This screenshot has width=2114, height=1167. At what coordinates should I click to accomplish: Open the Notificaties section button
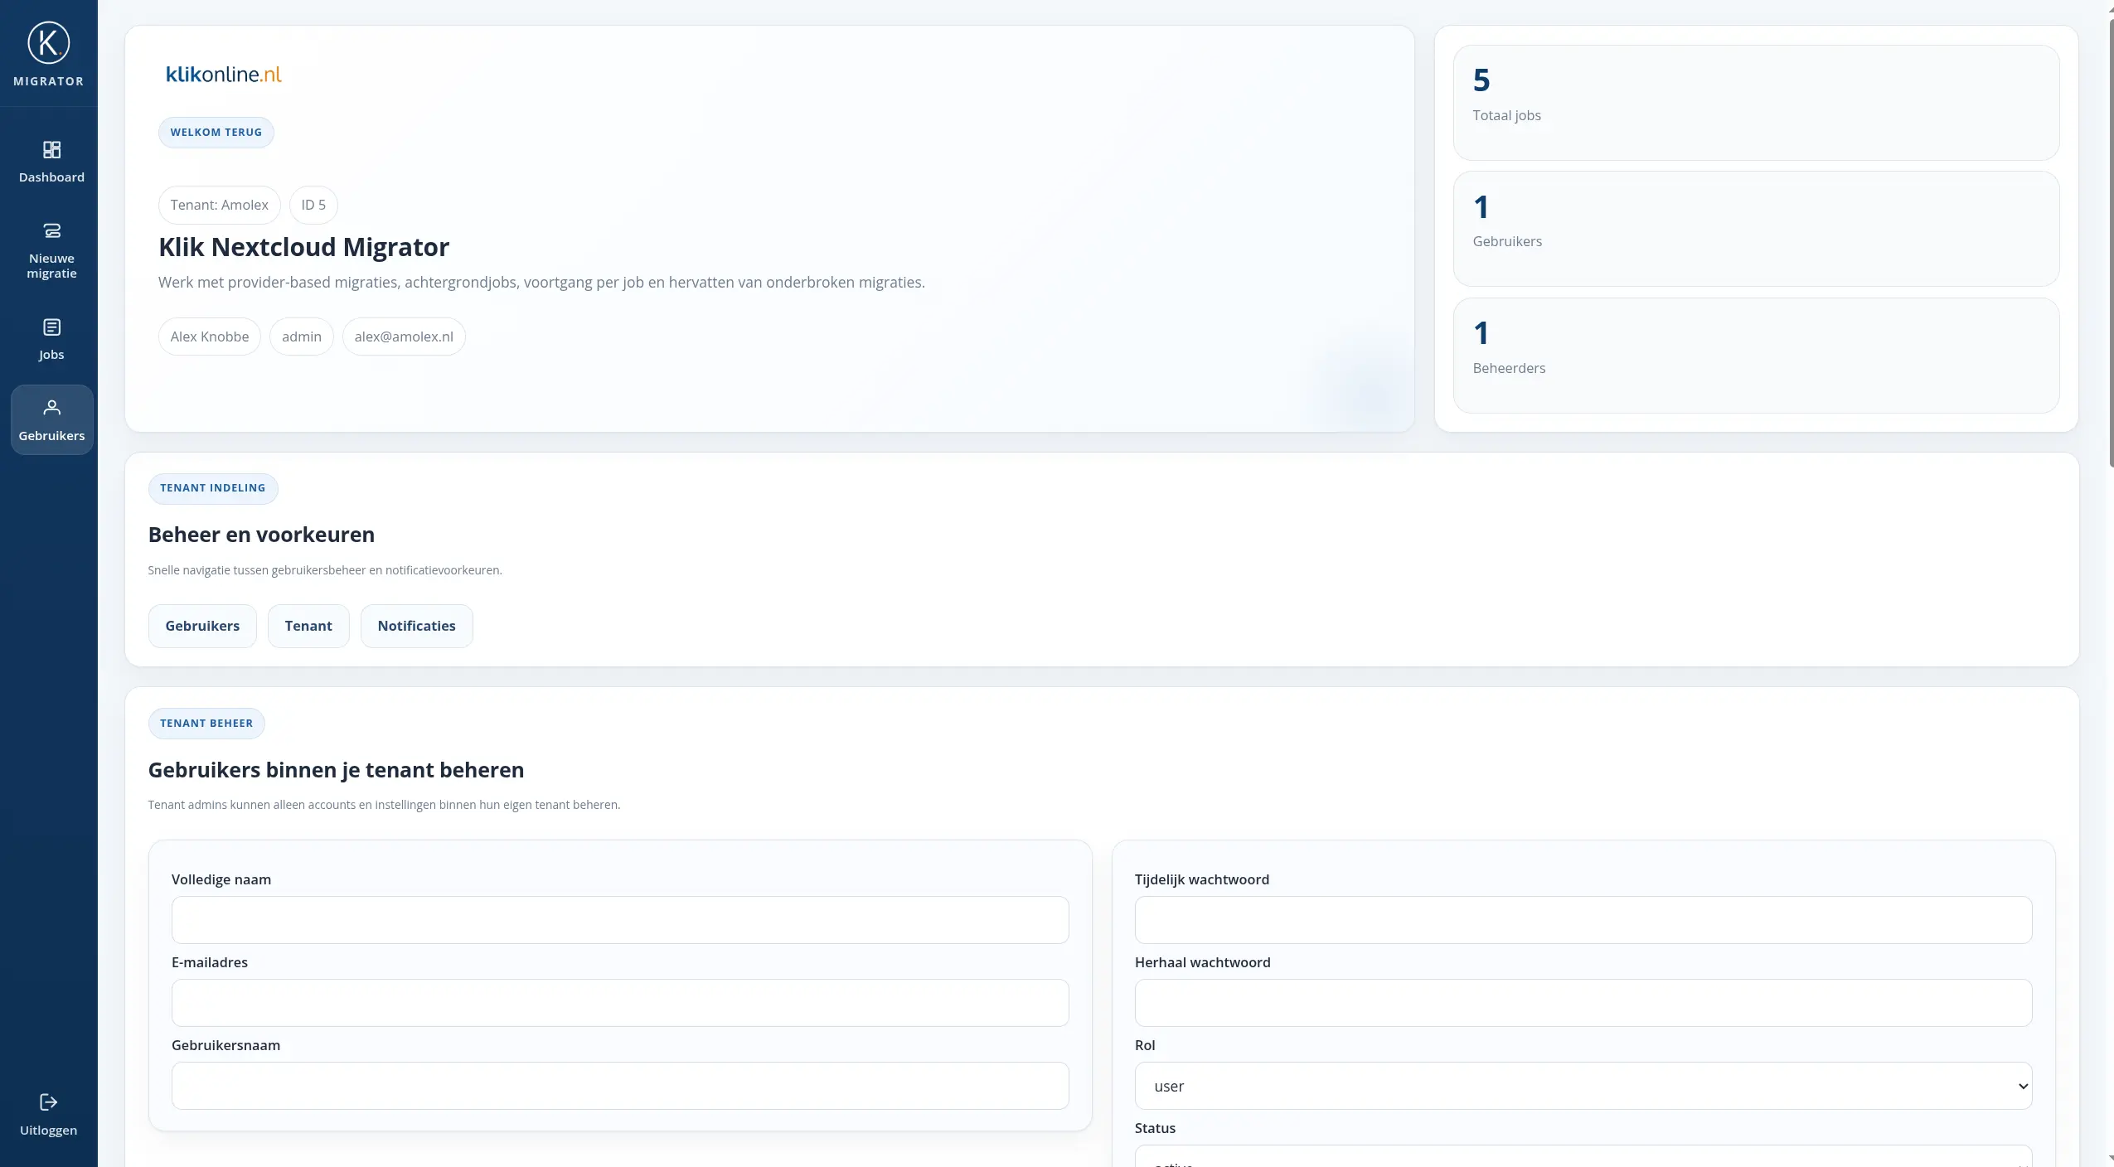416,626
